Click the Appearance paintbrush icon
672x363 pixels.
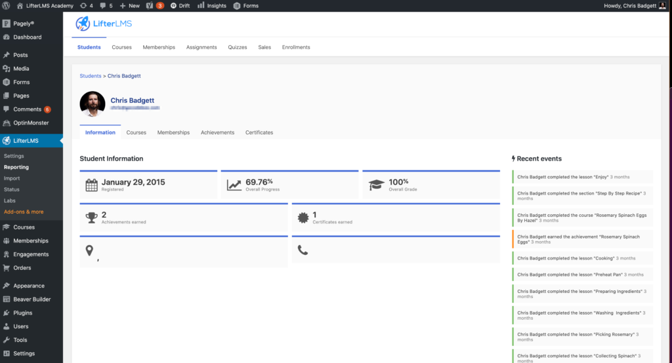7,286
